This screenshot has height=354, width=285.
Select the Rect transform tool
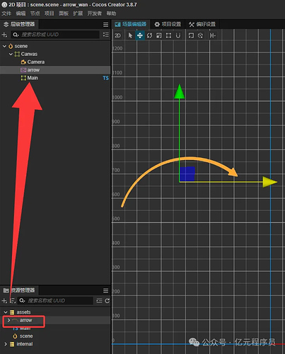(x=168, y=35)
